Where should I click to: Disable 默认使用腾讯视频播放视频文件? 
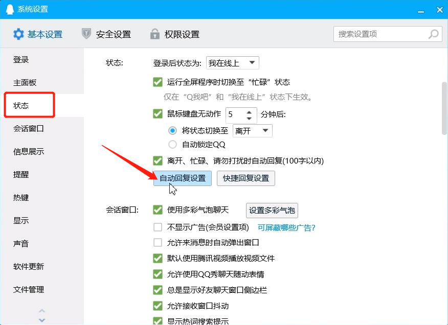[158, 259]
